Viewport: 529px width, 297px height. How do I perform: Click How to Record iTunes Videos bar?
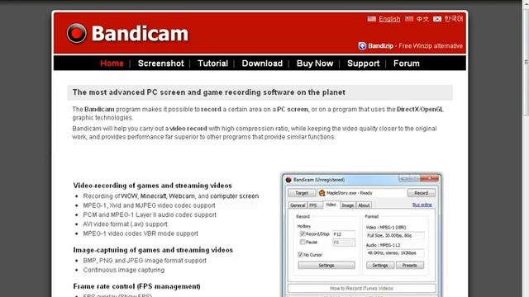(x=361, y=288)
